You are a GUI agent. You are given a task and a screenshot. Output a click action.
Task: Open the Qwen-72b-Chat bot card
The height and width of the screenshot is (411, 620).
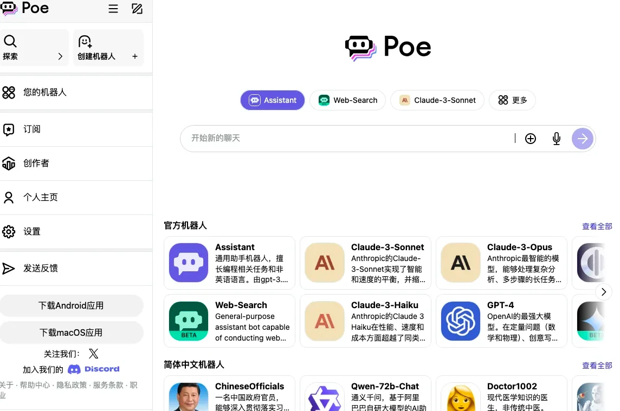[365, 394]
